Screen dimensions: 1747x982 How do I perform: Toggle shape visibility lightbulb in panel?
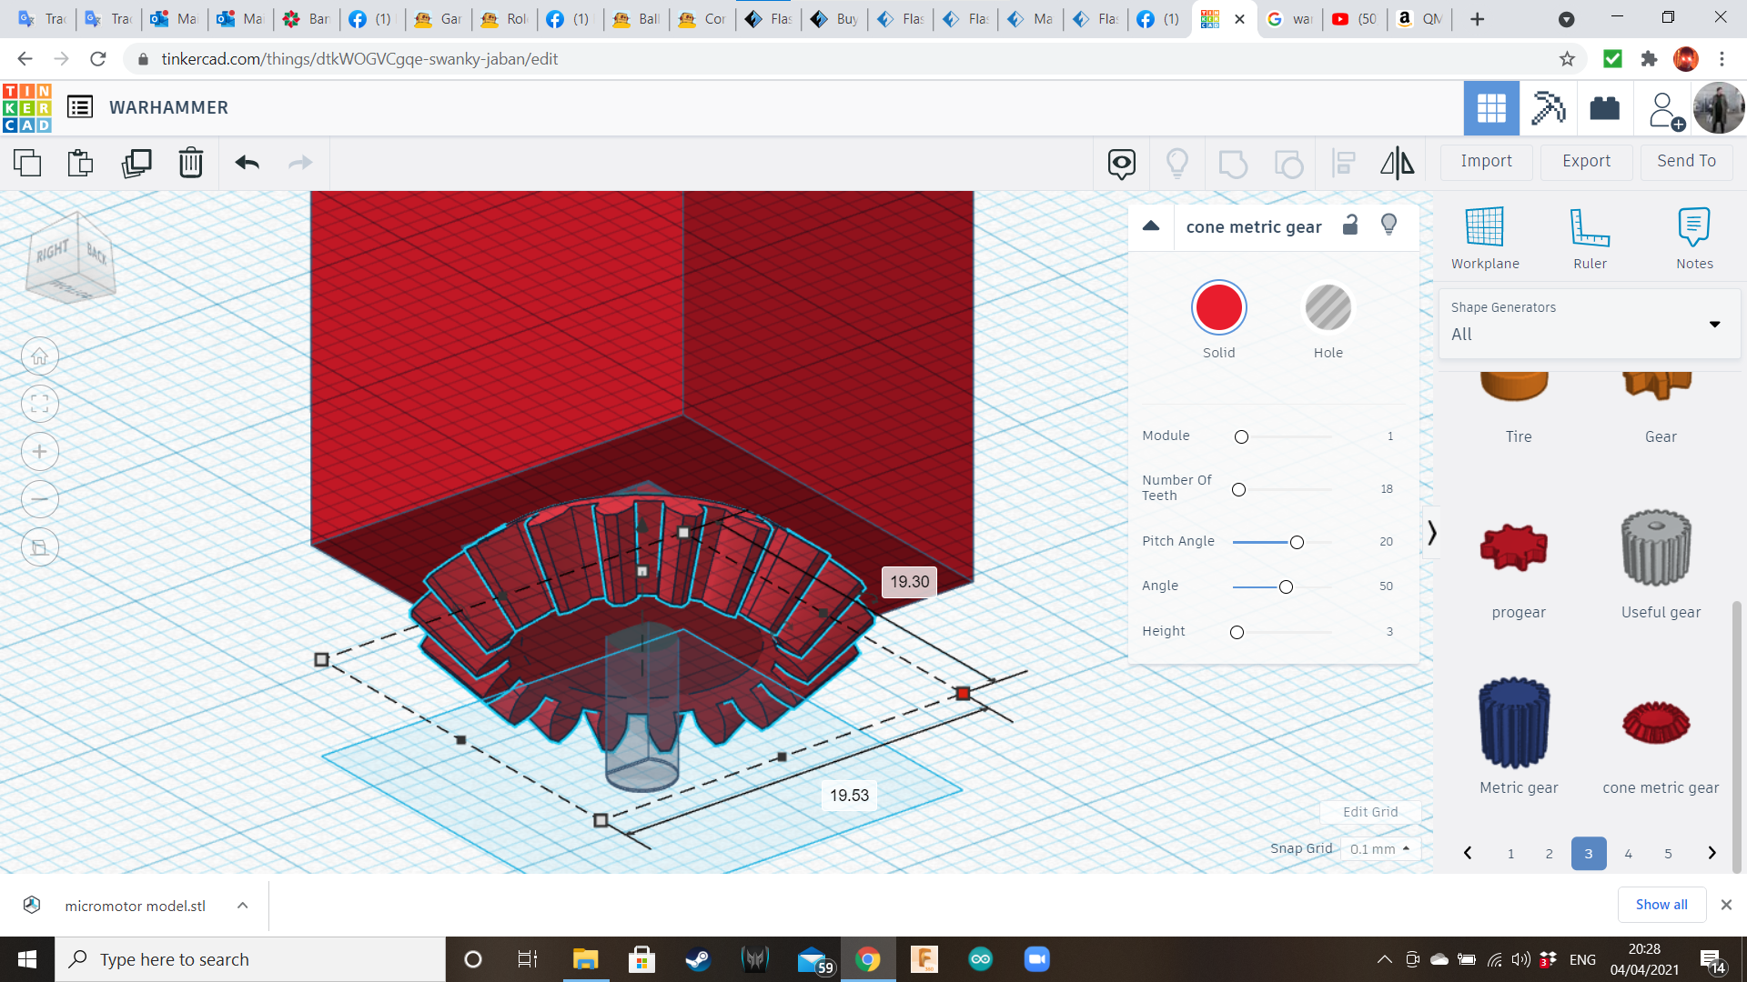point(1389,225)
